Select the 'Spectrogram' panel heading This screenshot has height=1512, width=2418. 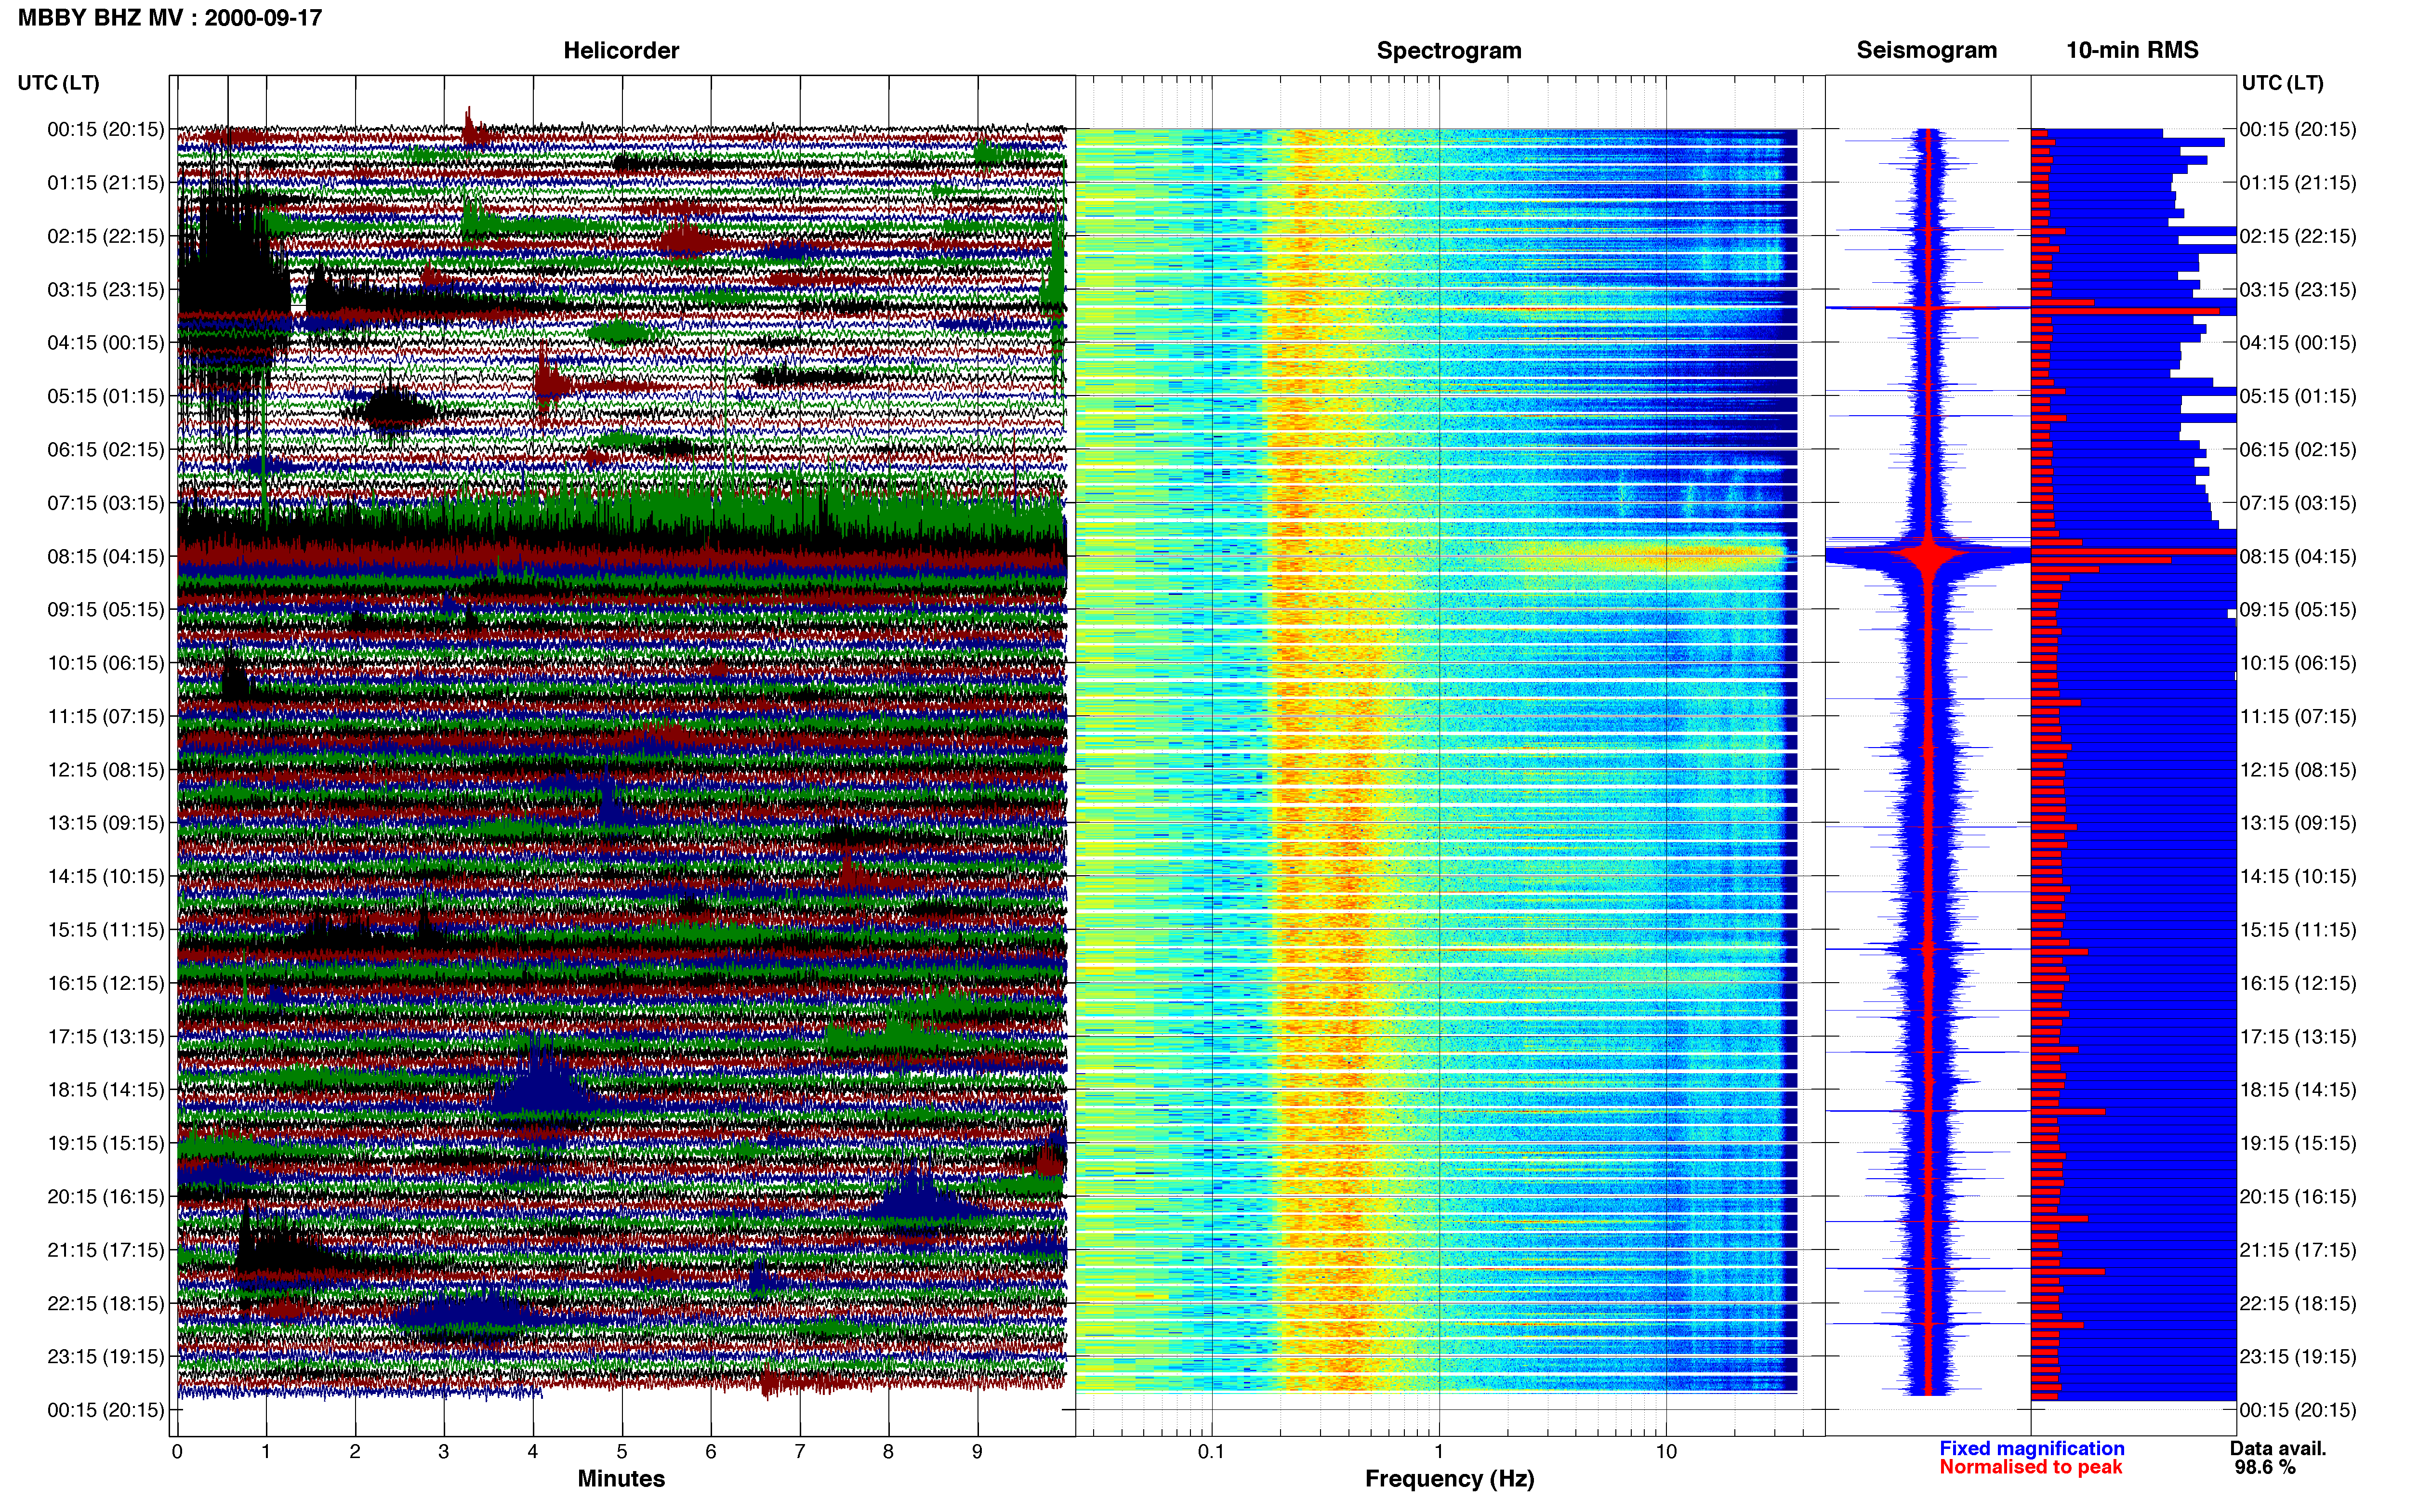coord(1449,51)
